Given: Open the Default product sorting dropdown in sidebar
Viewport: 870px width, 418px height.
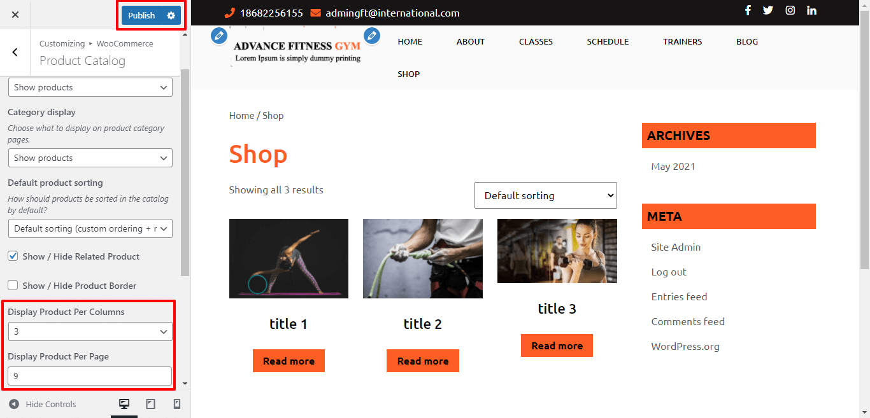Looking at the screenshot, I should pyautogui.click(x=90, y=228).
